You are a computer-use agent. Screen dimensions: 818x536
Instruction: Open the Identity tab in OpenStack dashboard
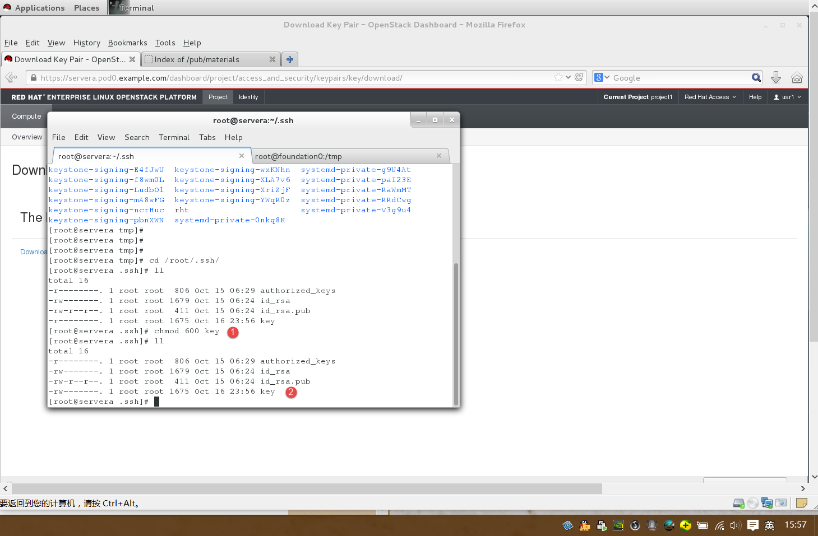click(248, 97)
